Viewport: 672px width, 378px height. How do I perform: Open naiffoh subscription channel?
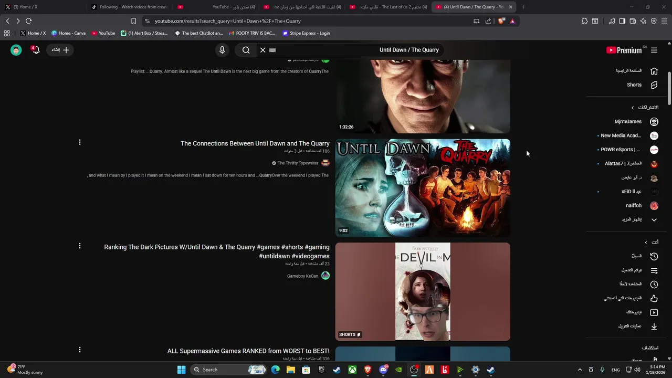click(x=642, y=205)
